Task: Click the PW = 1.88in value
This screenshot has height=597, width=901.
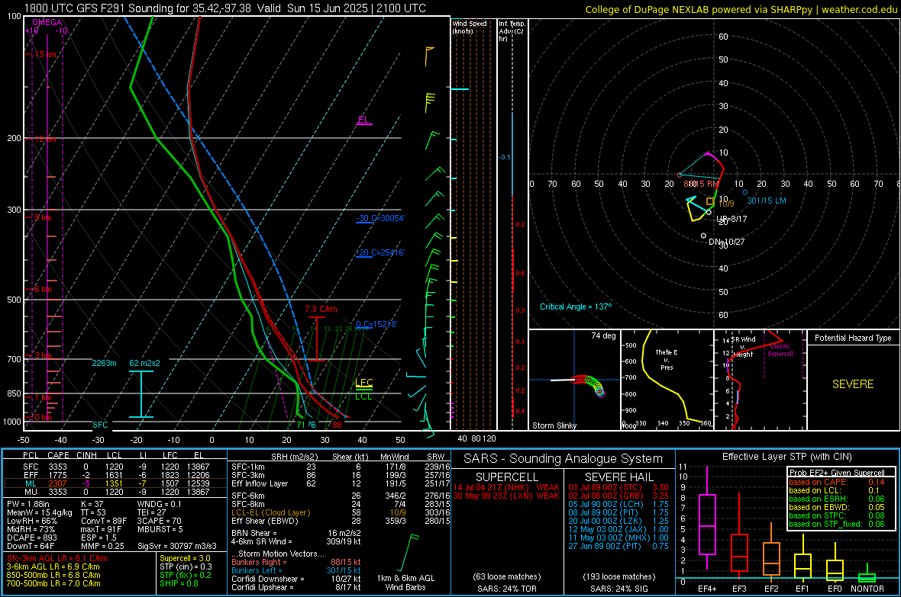Action: (x=27, y=505)
